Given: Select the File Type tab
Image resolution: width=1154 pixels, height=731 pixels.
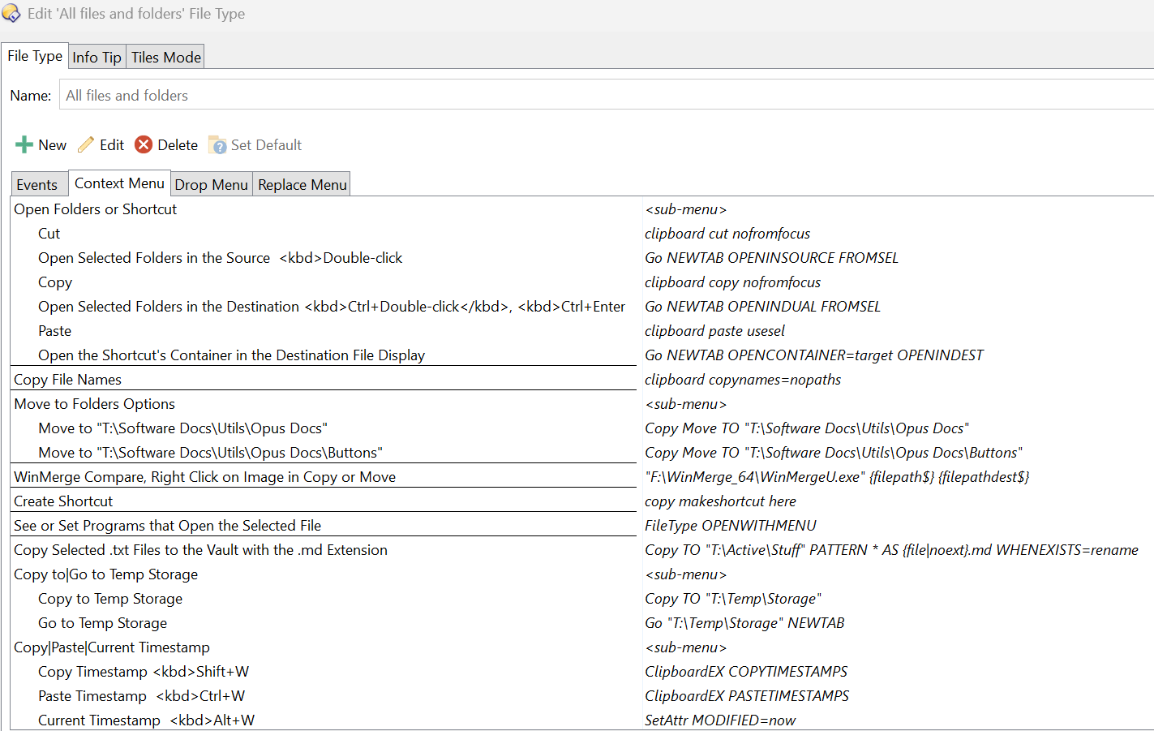Looking at the screenshot, I should 34,56.
